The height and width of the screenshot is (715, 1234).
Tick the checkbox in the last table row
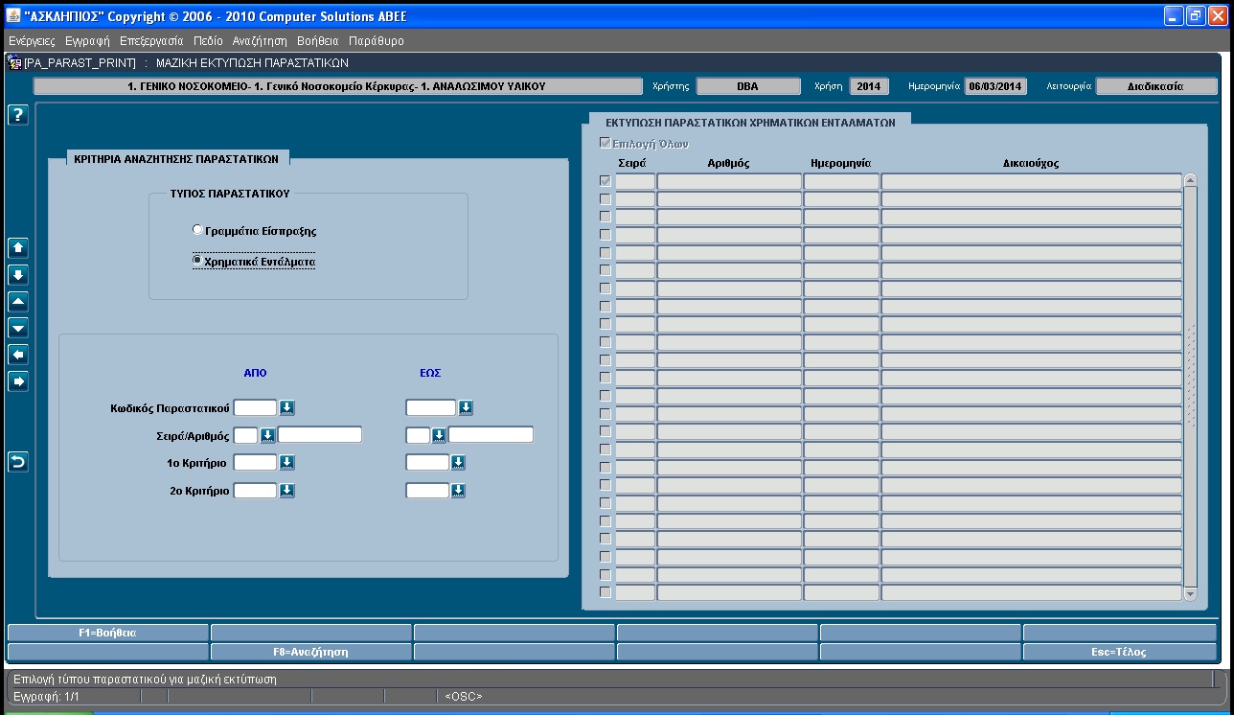[605, 592]
